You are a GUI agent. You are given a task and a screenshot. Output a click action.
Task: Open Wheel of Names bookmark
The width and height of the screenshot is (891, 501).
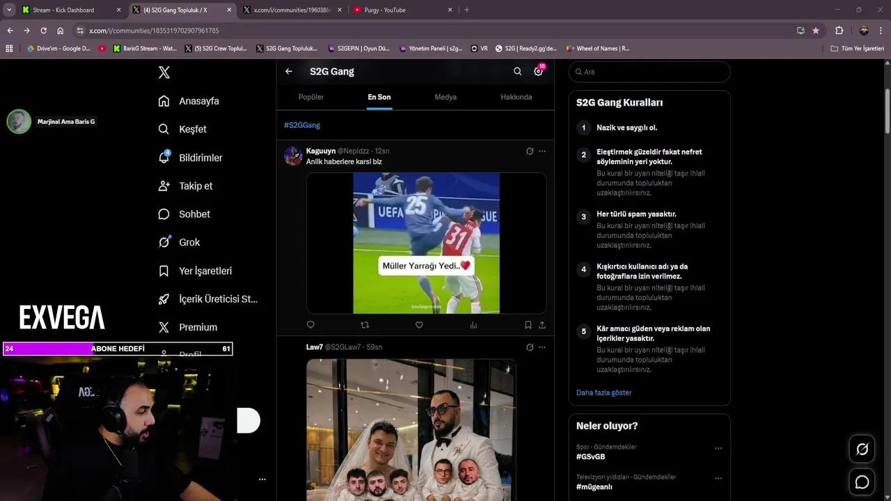pos(597,49)
